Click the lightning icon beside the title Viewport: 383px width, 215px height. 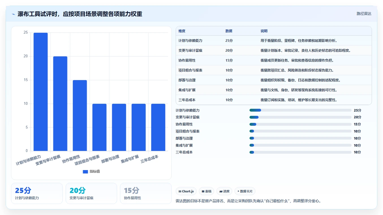coord(13,14)
